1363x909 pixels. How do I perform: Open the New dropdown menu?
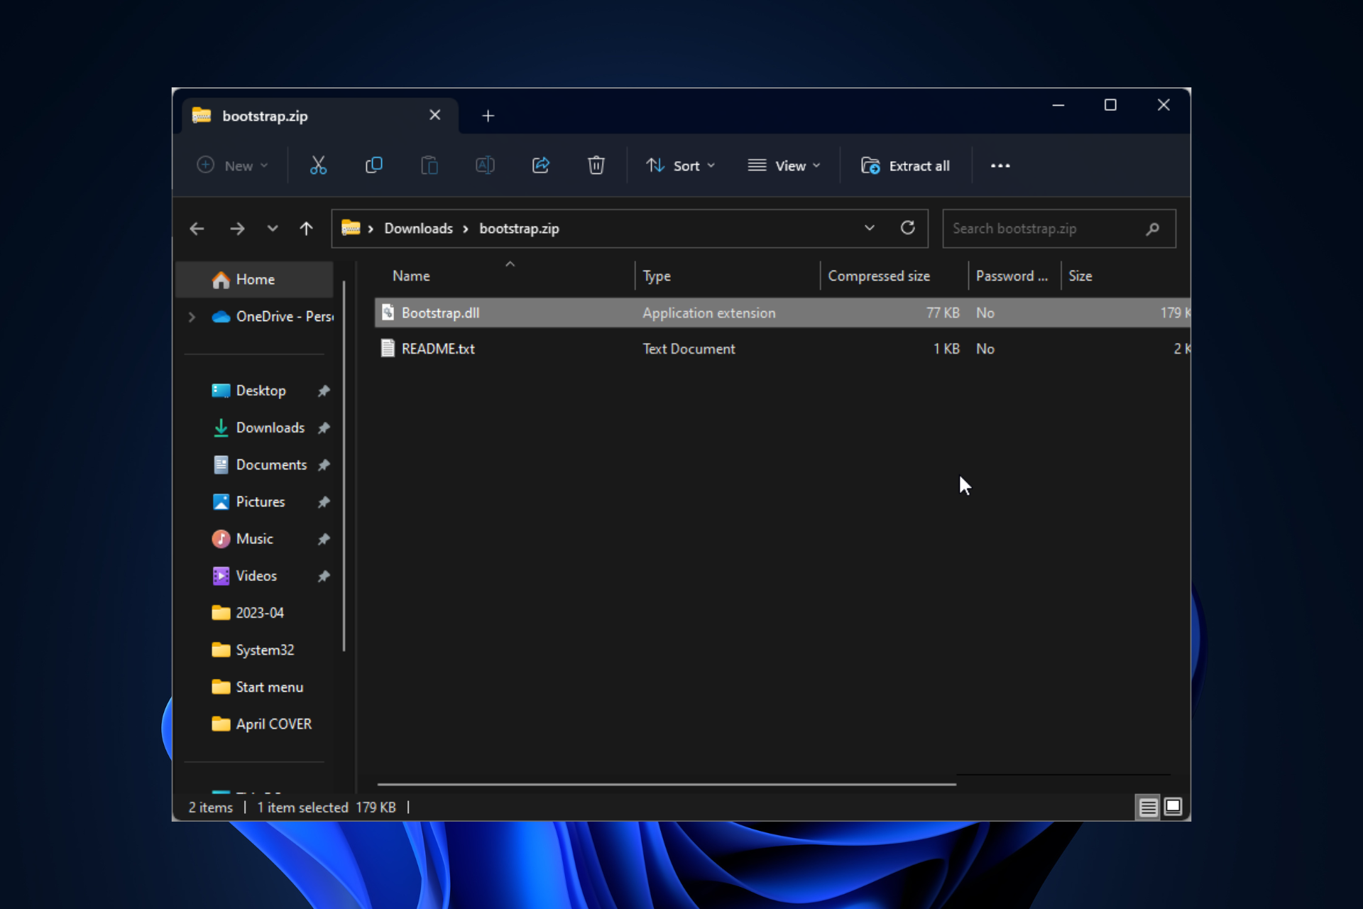click(x=233, y=165)
